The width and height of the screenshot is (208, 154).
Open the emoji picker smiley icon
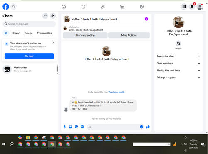tap(141, 127)
